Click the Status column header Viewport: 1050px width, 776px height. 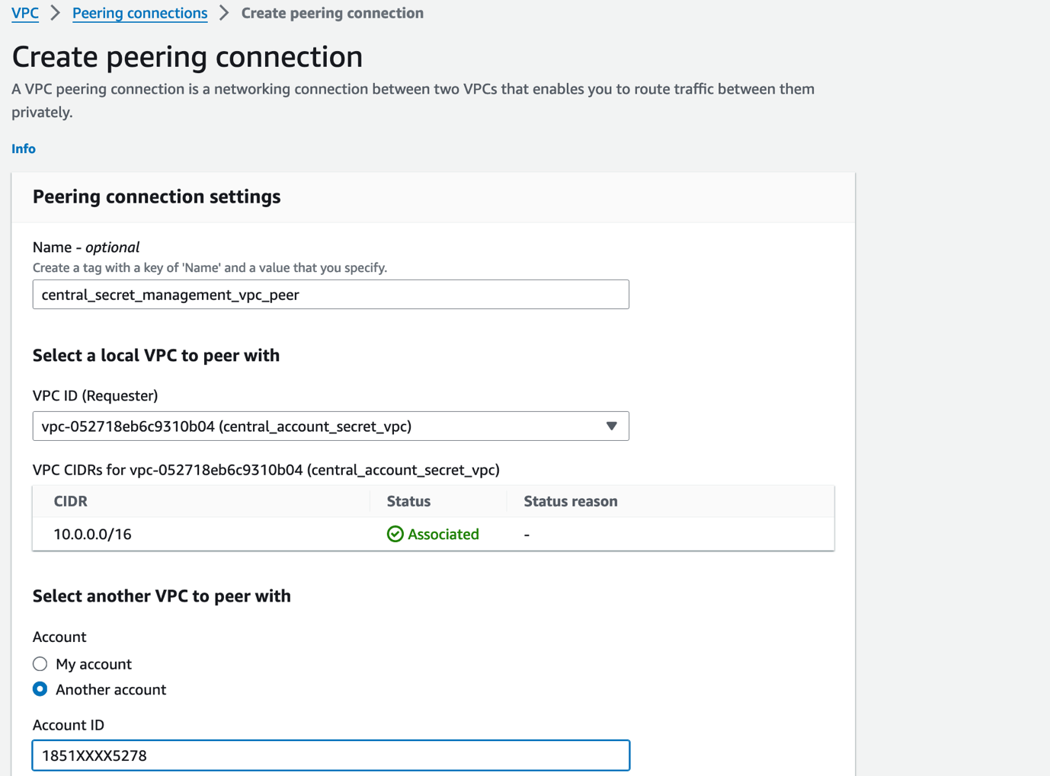tap(408, 501)
